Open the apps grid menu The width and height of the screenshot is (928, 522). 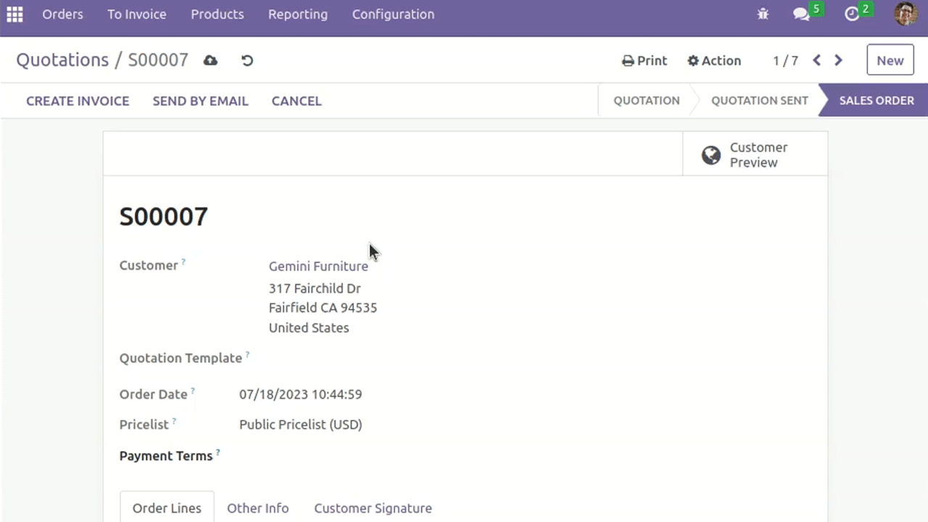click(14, 14)
